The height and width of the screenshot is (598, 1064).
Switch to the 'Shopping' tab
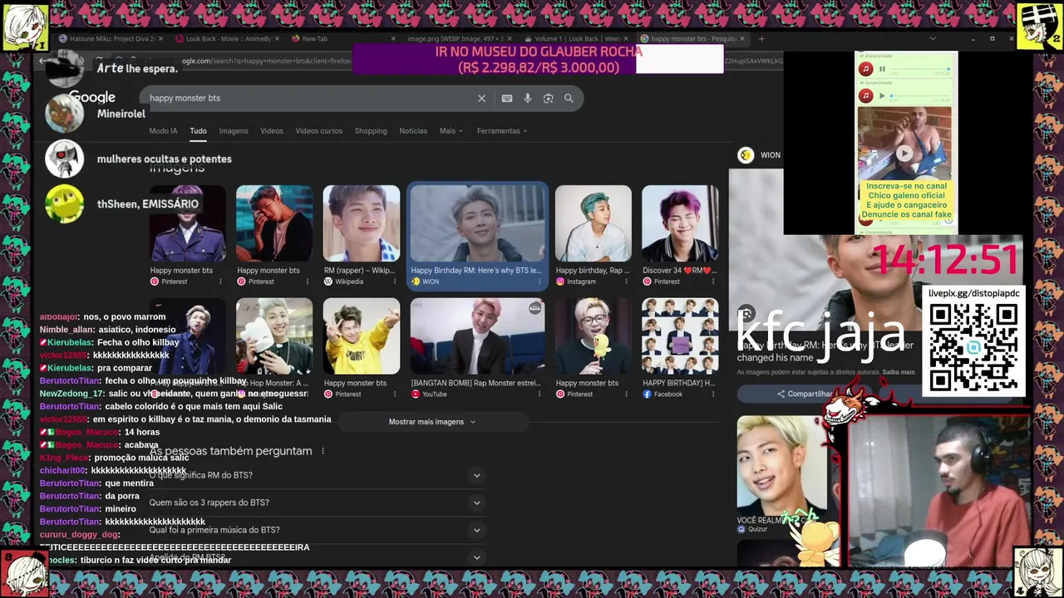(x=371, y=130)
